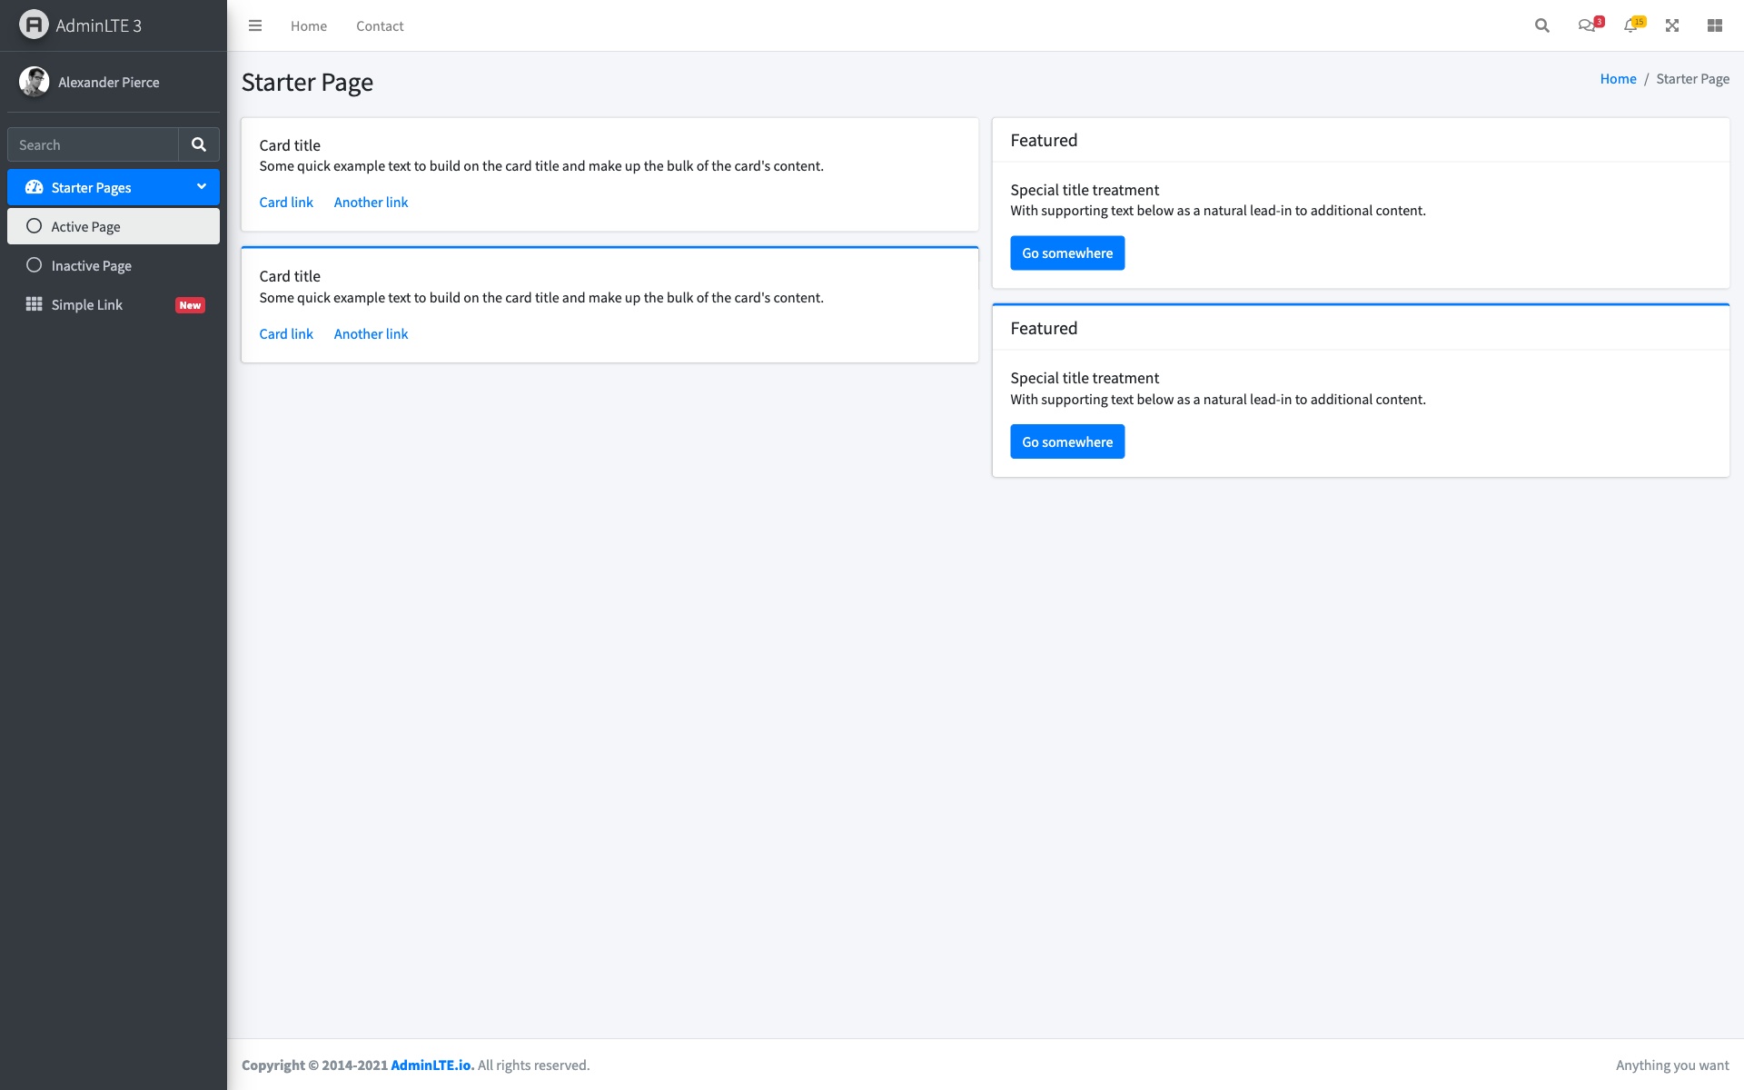Click the Home breadcrumb link
The width and height of the screenshot is (1744, 1090).
(1618, 79)
